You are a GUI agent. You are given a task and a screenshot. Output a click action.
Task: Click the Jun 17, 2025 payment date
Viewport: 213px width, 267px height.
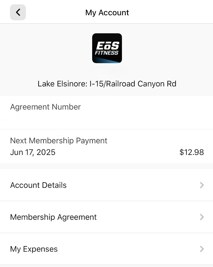pyautogui.click(x=33, y=152)
